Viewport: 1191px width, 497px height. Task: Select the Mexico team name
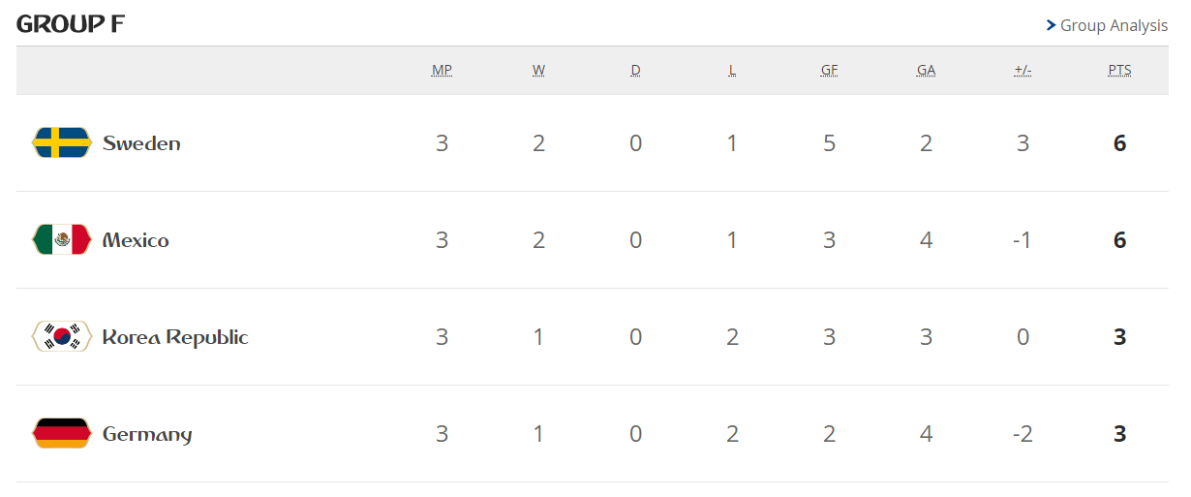tap(136, 240)
